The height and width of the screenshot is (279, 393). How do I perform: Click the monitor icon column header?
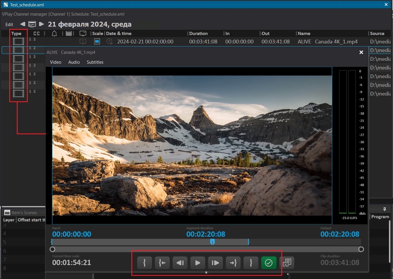click(x=83, y=34)
